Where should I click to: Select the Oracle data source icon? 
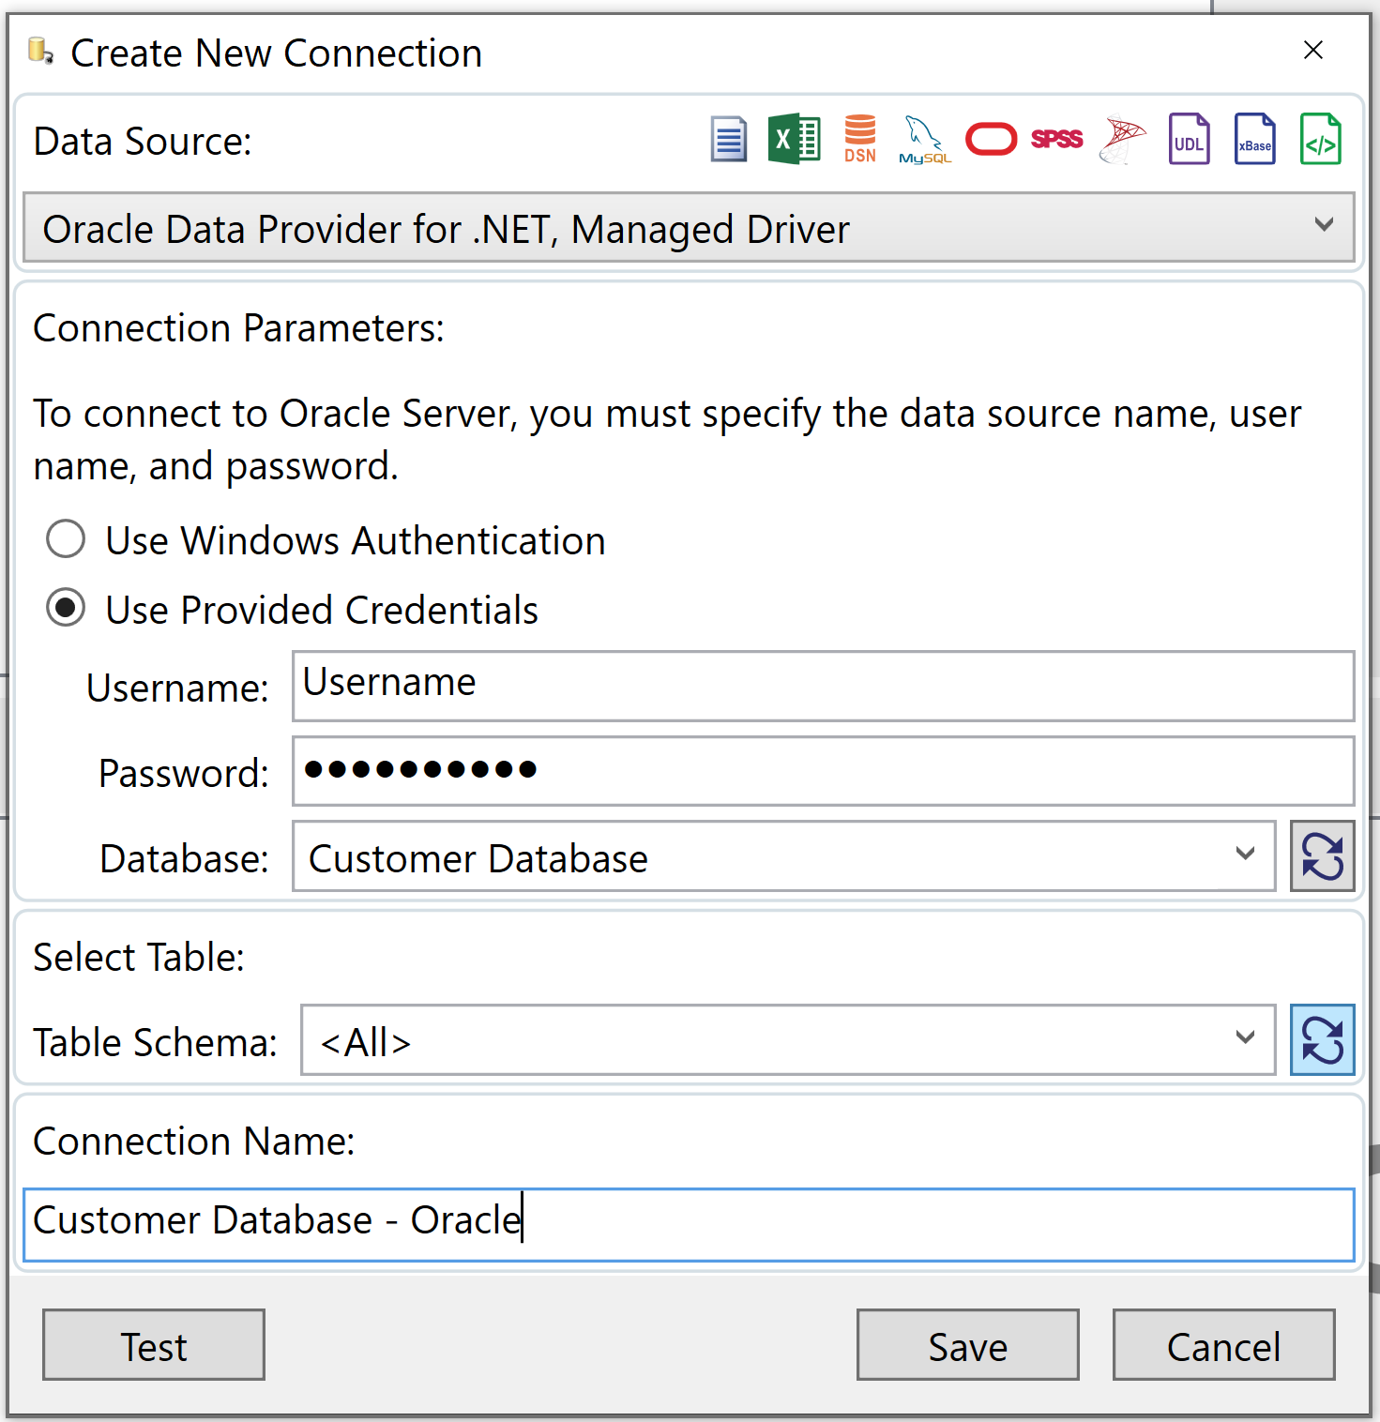(x=991, y=139)
